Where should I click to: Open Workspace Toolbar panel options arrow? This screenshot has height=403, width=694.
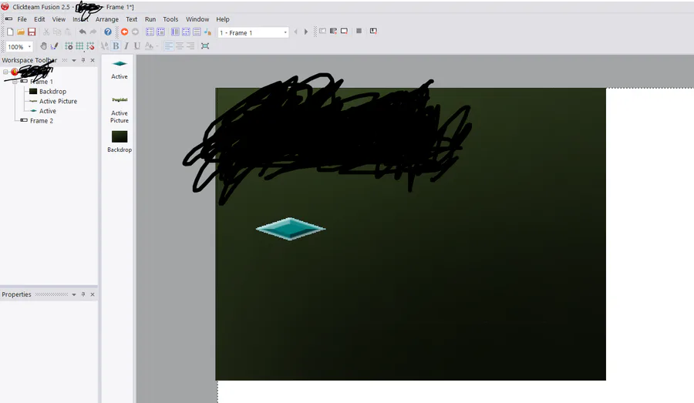(74, 60)
